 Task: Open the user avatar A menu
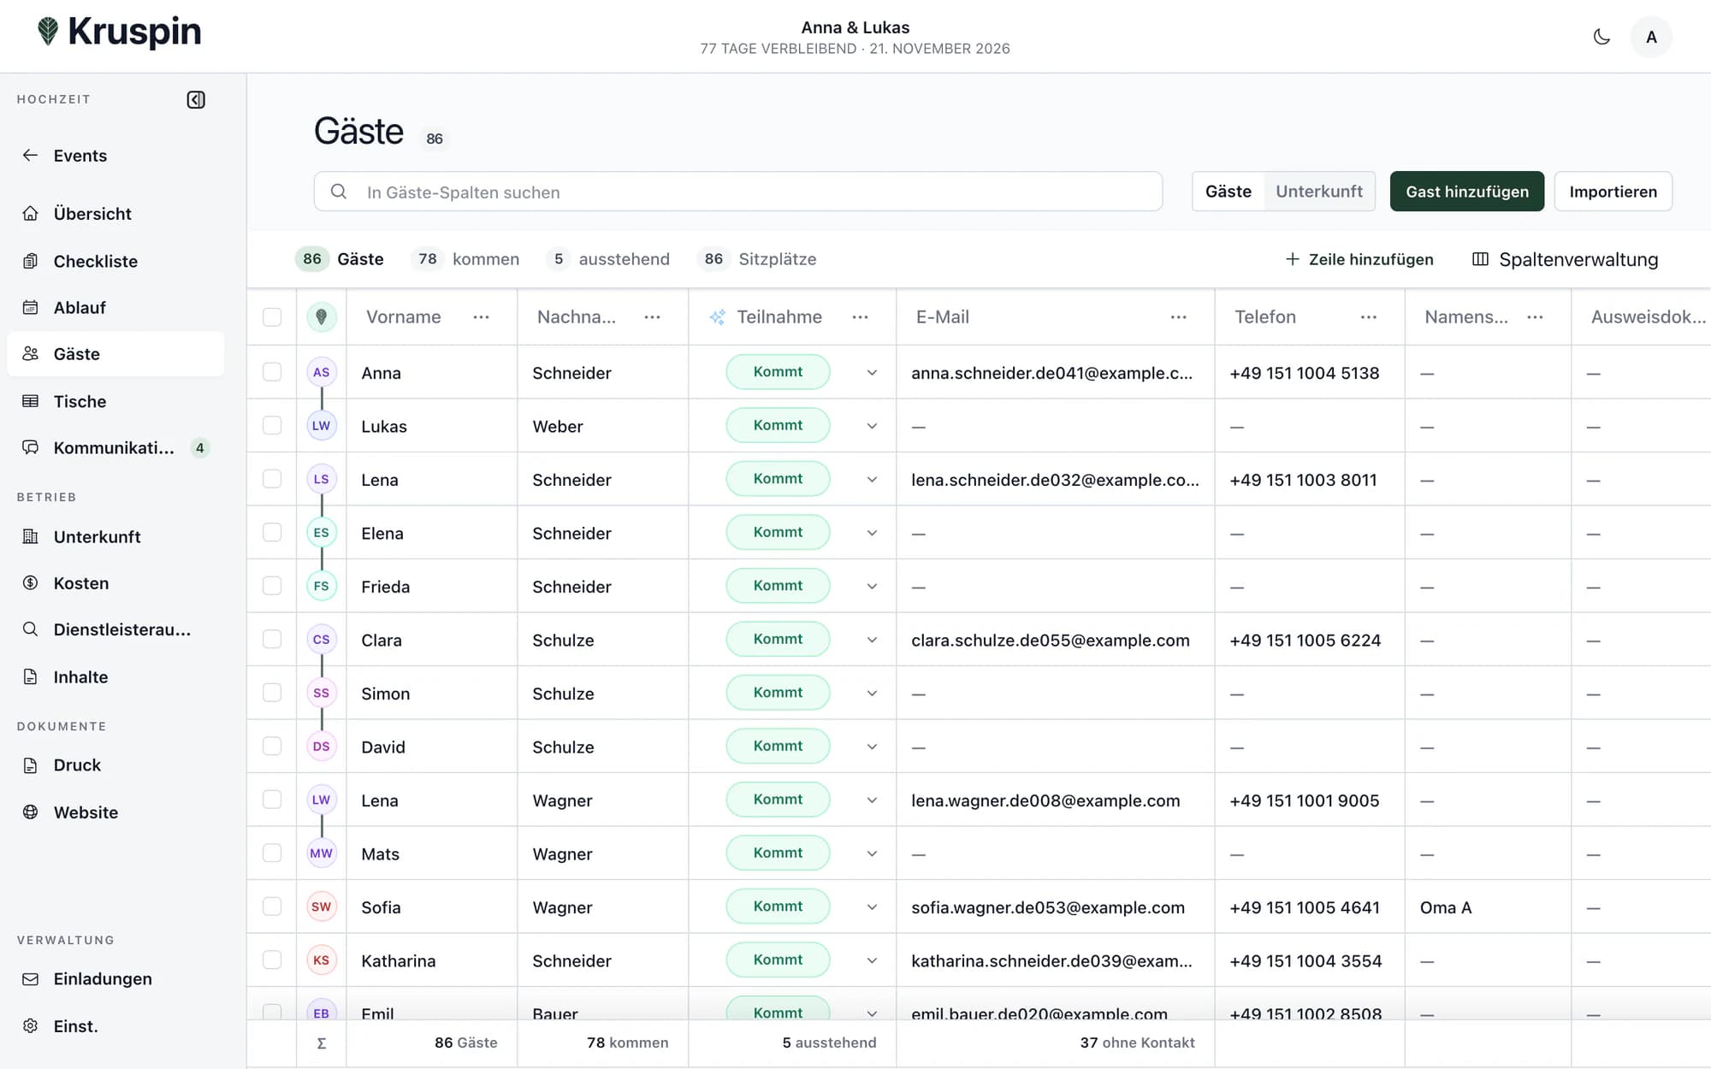coord(1651,37)
